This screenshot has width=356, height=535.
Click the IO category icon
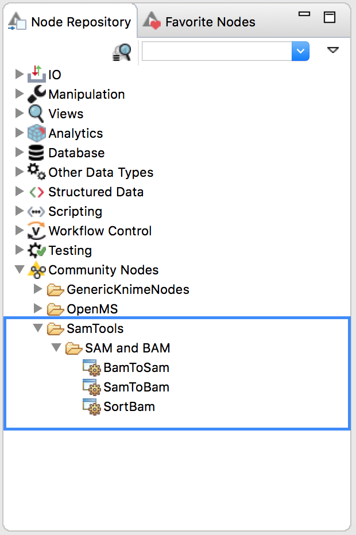36,74
